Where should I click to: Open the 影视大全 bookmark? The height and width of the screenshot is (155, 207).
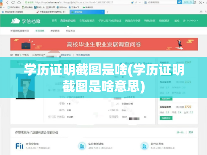(39, 7)
